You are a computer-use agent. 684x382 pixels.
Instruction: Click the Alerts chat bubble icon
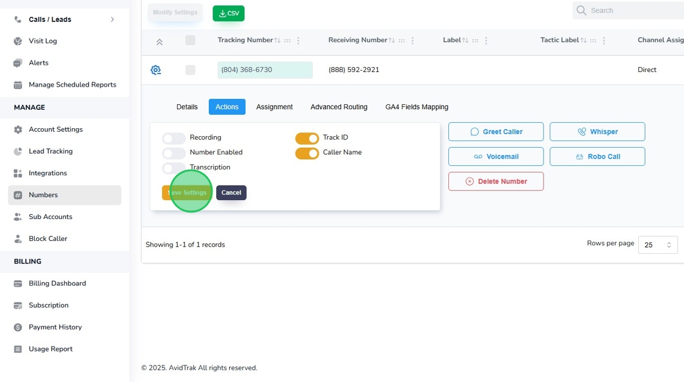(18, 63)
